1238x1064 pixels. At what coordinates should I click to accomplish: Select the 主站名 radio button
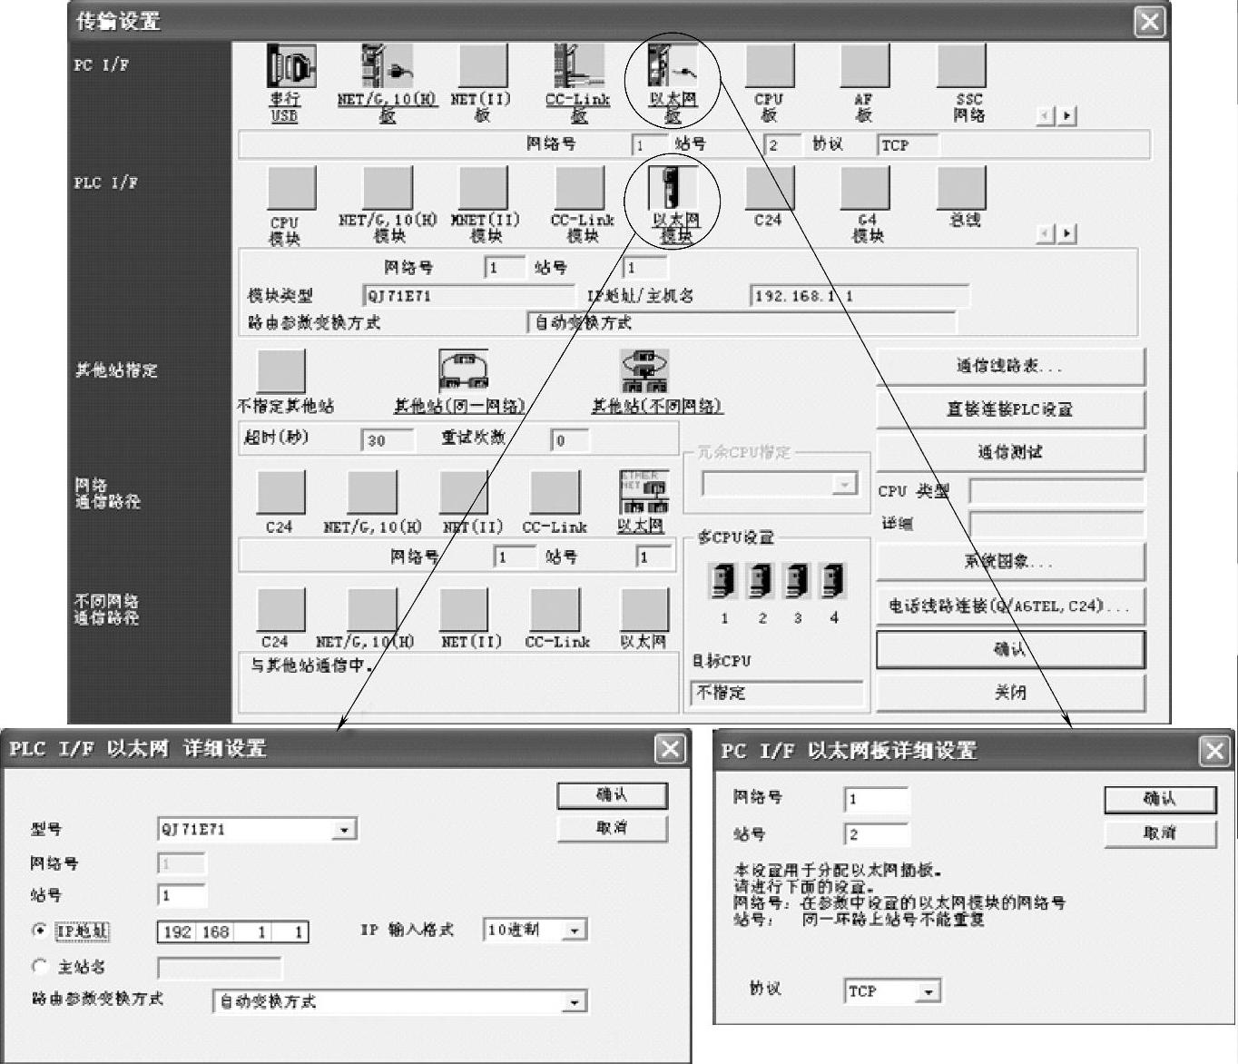[39, 967]
